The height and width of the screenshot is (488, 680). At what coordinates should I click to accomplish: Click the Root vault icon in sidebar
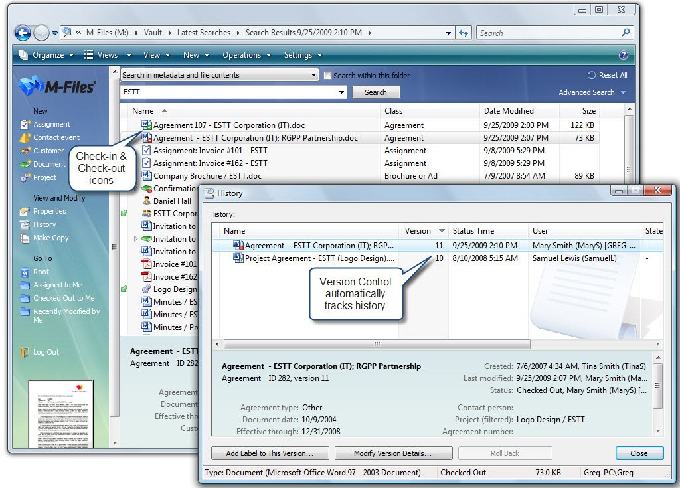pyautogui.click(x=25, y=272)
